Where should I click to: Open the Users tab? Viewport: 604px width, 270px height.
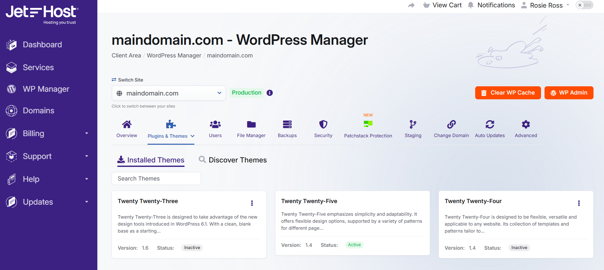[215, 129]
